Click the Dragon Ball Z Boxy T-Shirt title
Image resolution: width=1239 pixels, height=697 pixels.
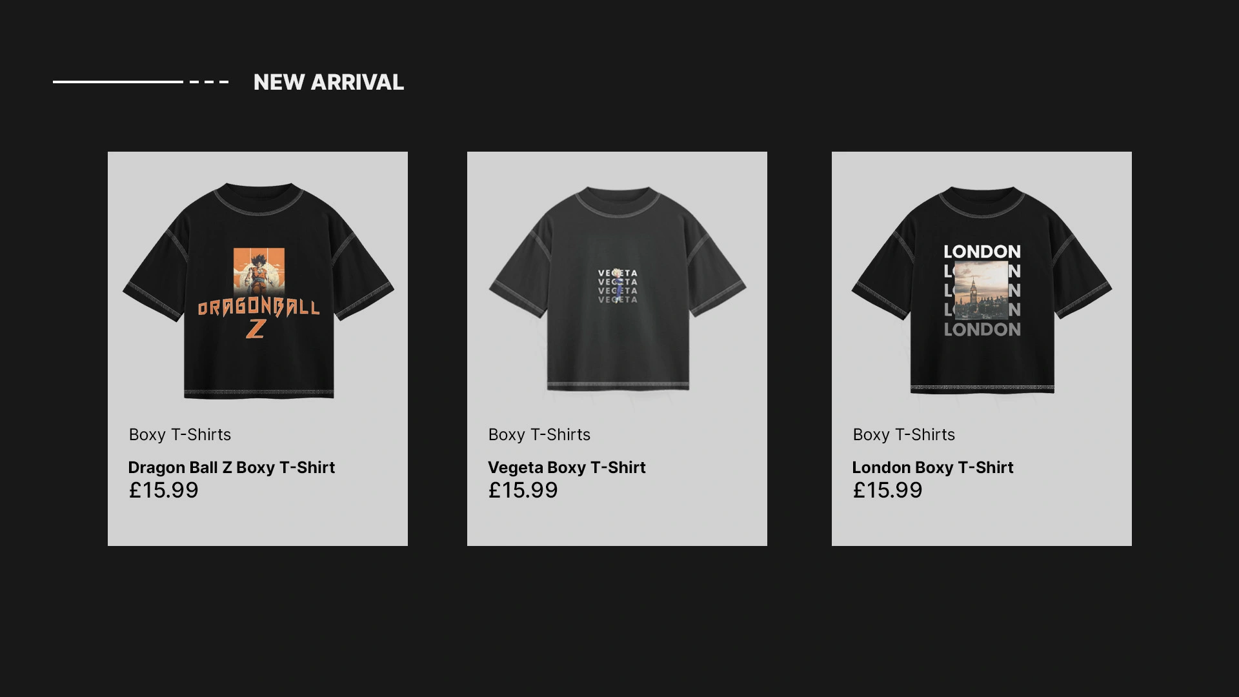pyautogui.click(x=231, y=467)
